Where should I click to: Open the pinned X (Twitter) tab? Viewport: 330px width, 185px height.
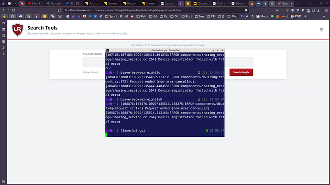point(16,3)
